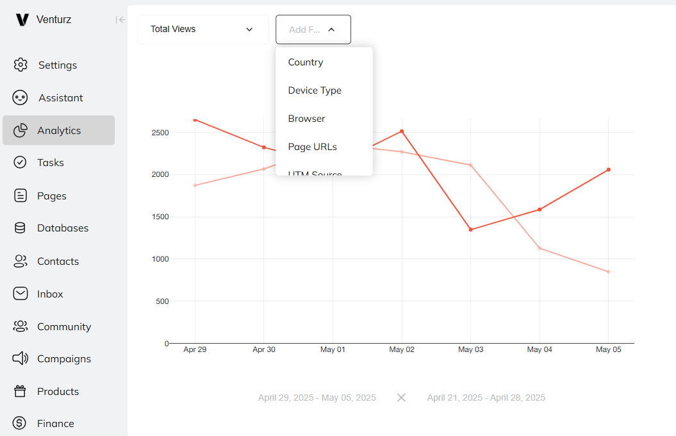Collapse the sidebar with arrow icon
The width and height of the screenshot is (676, 436).
coord(120,20)
